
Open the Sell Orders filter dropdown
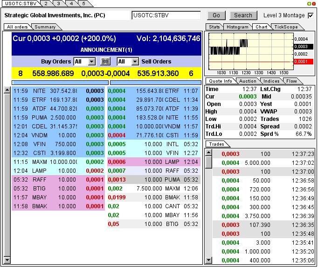(135, 61)
